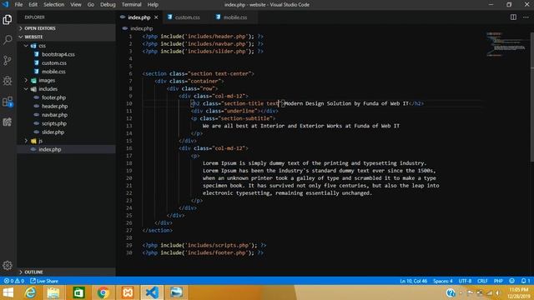Screen dimensions: 534x300
Task: Click the editor minimap preview
Action: click(x=506, y=44)
